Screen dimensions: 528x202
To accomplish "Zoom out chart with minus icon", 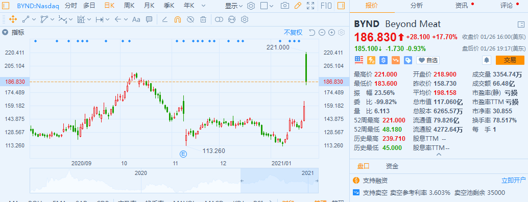I will [322, 33].
